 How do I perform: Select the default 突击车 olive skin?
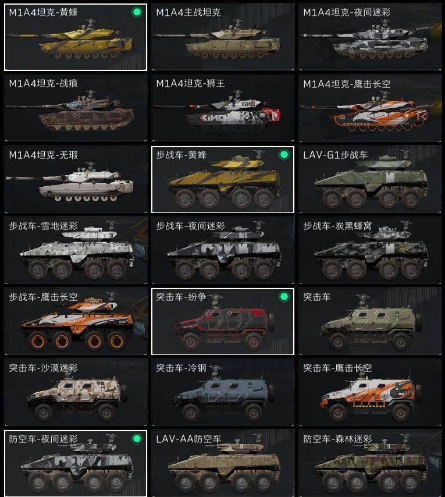click(x=370, y=321)
